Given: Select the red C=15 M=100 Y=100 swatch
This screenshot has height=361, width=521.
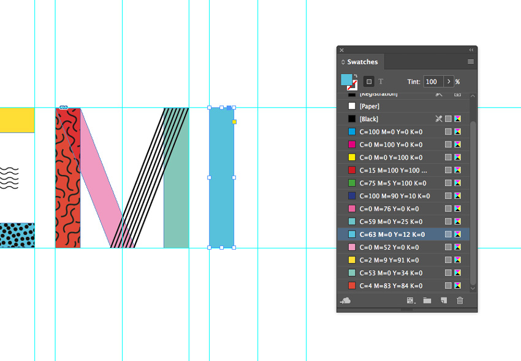Looking at the screenshot, I should pyautogui.click(x=403, y=170).
